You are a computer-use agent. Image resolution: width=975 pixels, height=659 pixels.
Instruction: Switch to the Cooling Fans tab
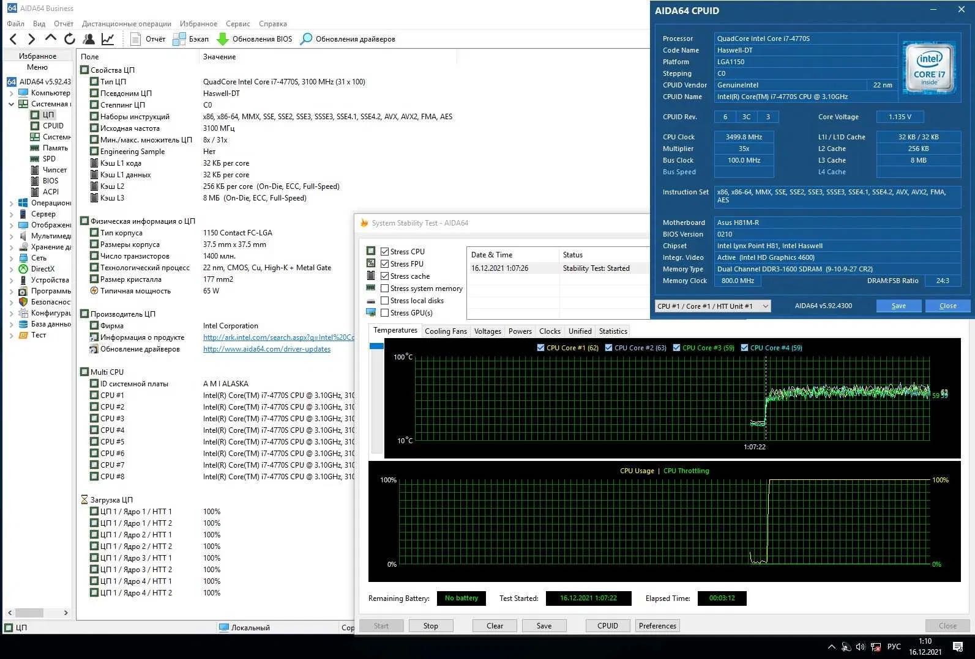click(446, 331)
